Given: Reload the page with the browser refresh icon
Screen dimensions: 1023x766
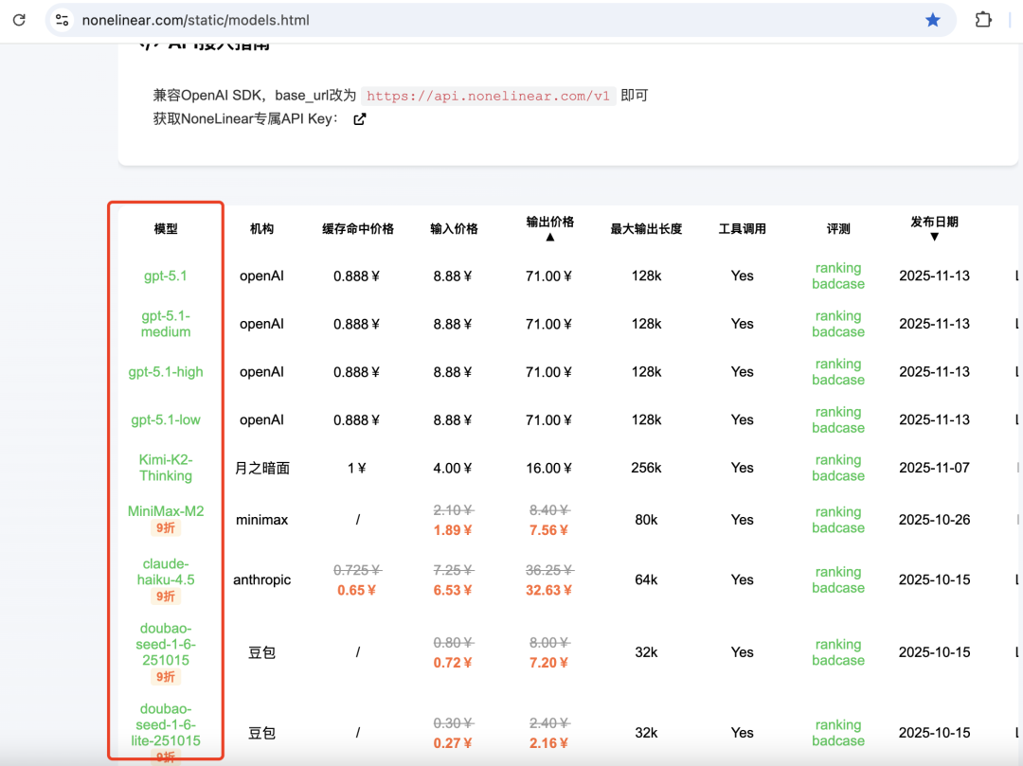Looking at the screenshot, I should [x=19, y=20].
